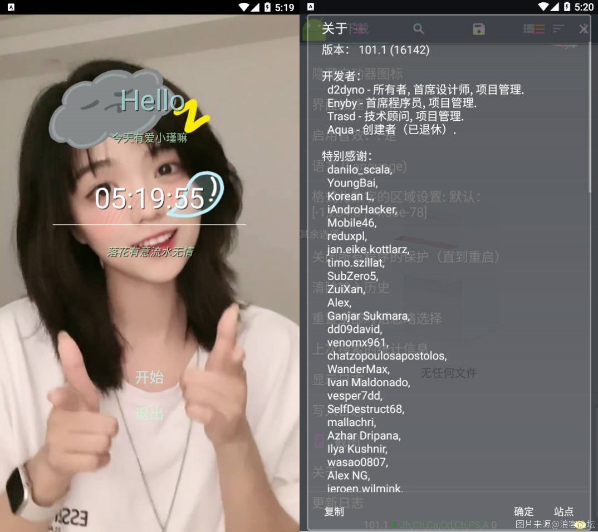The image size is (598, 532).
Task: Click the Wi-Fi icon in right status bar
Action: coord(543,7)
